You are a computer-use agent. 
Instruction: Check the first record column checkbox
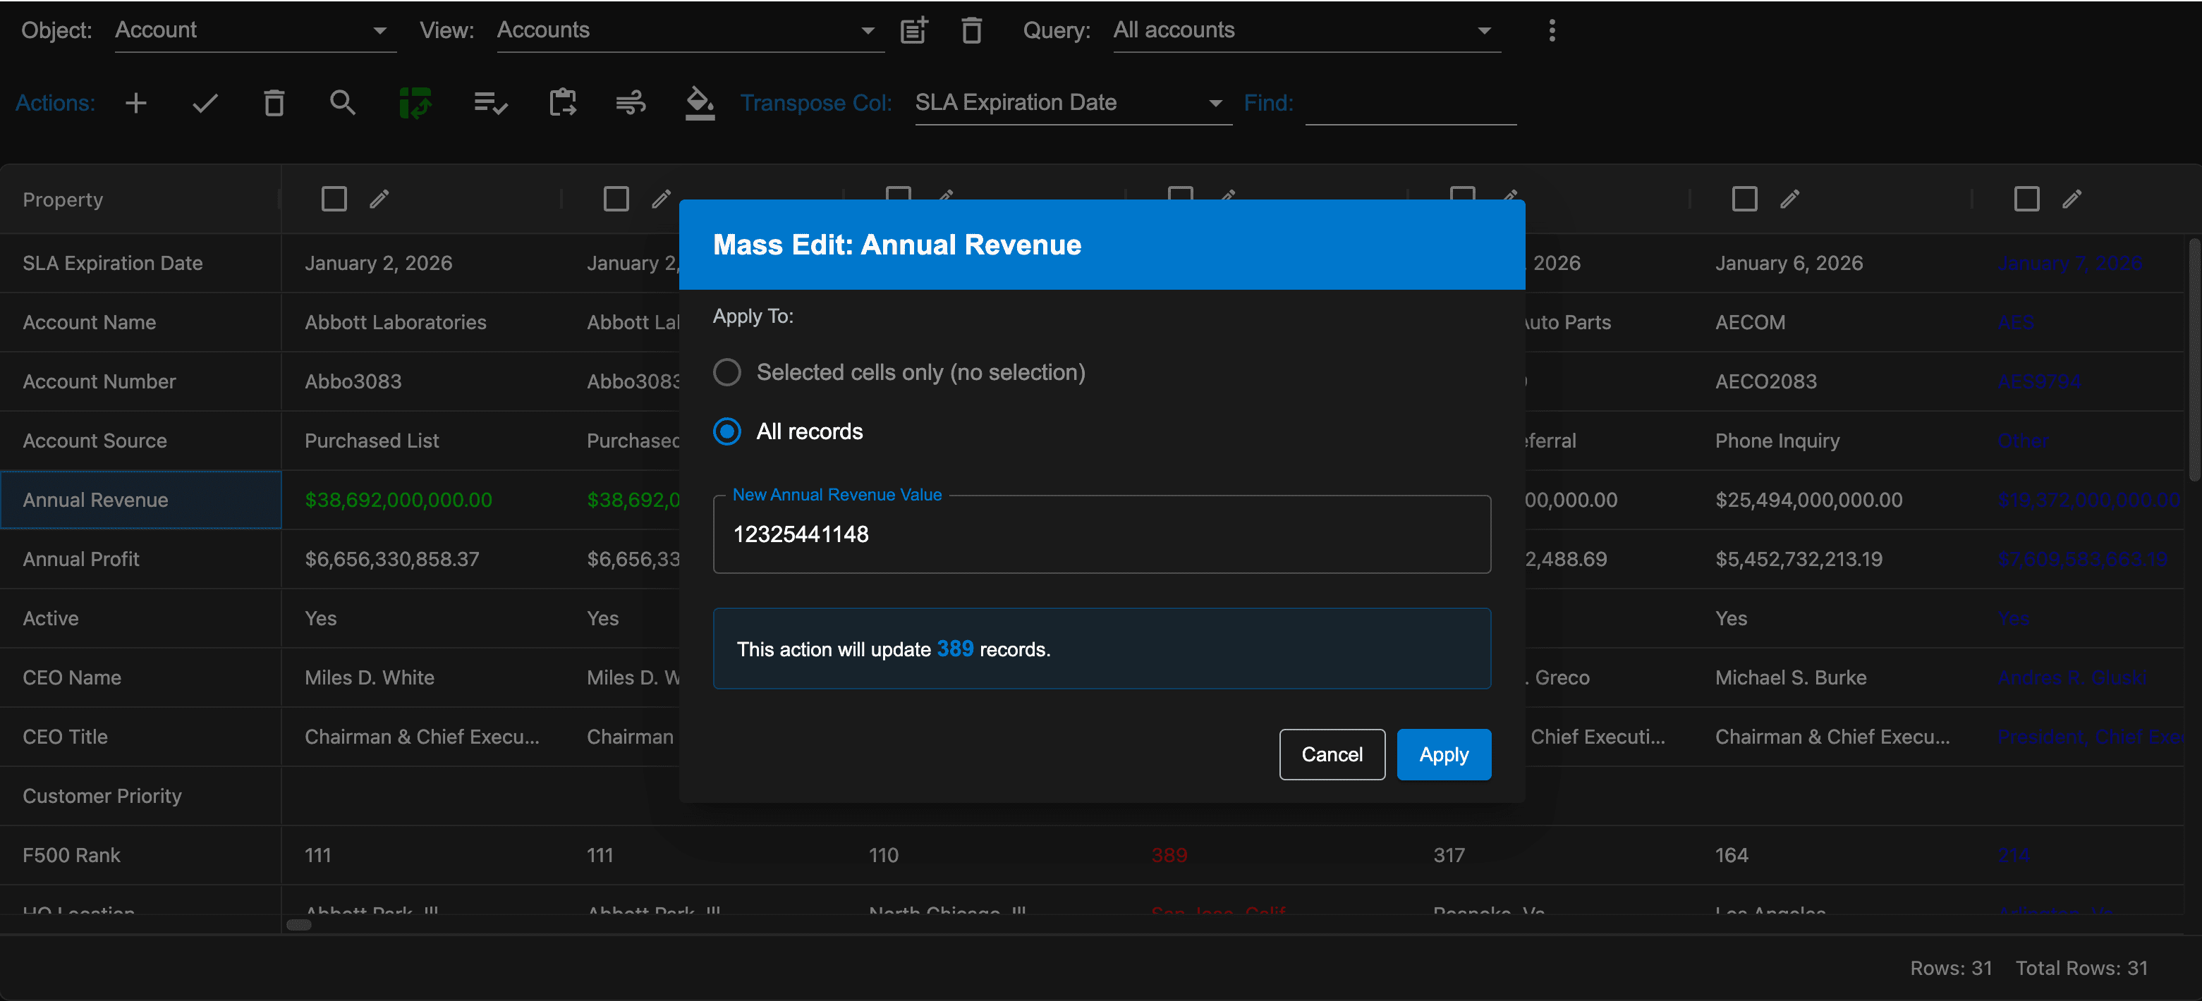[334, 199]
